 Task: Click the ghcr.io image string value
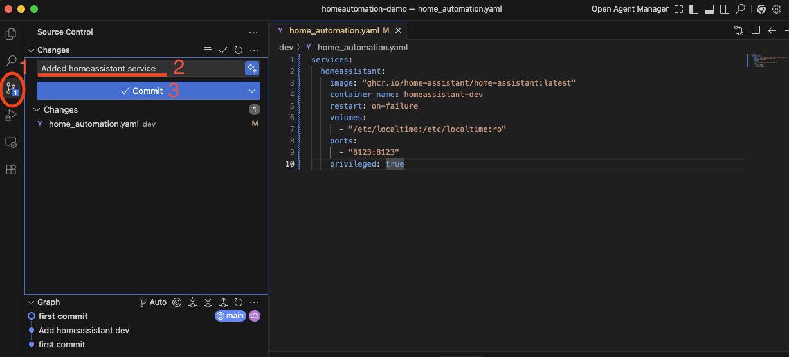tap(469, 83)
